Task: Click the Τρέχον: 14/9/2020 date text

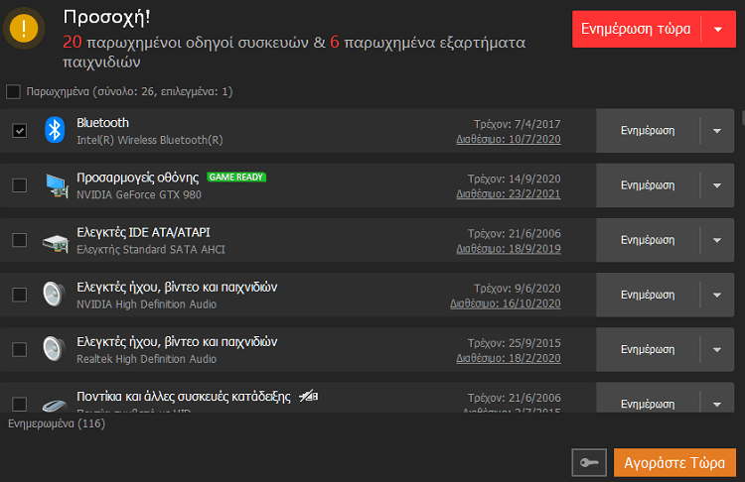Action: click(515, 179)
